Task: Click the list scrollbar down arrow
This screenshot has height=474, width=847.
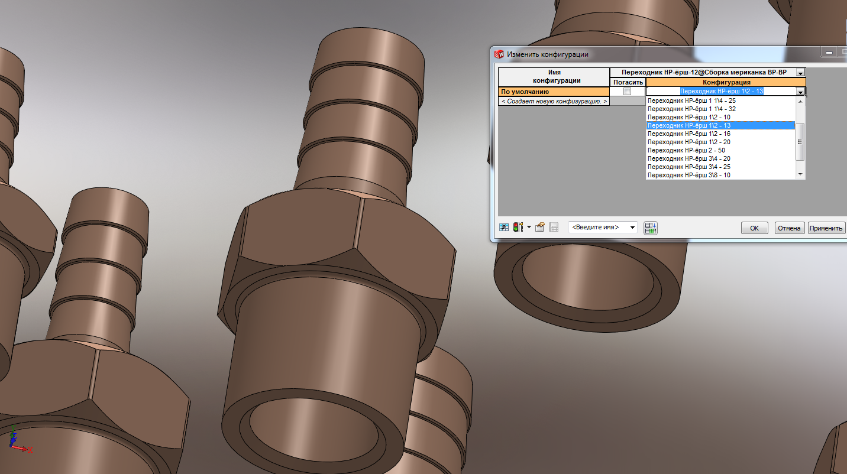Action: coord(800,174)
